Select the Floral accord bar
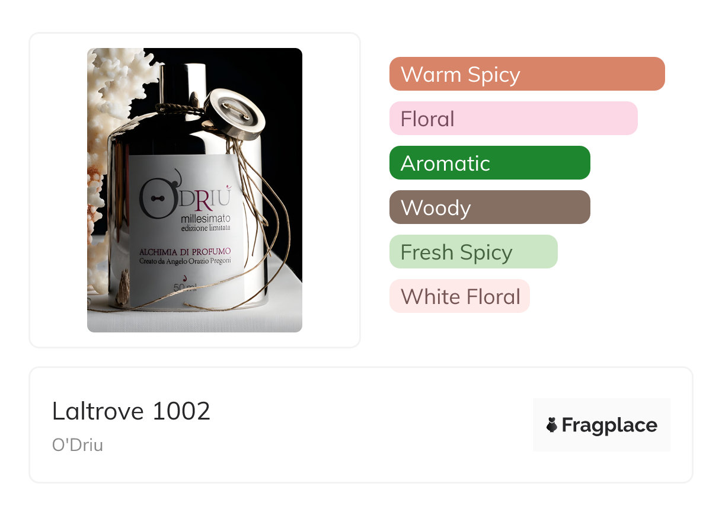 513,119
